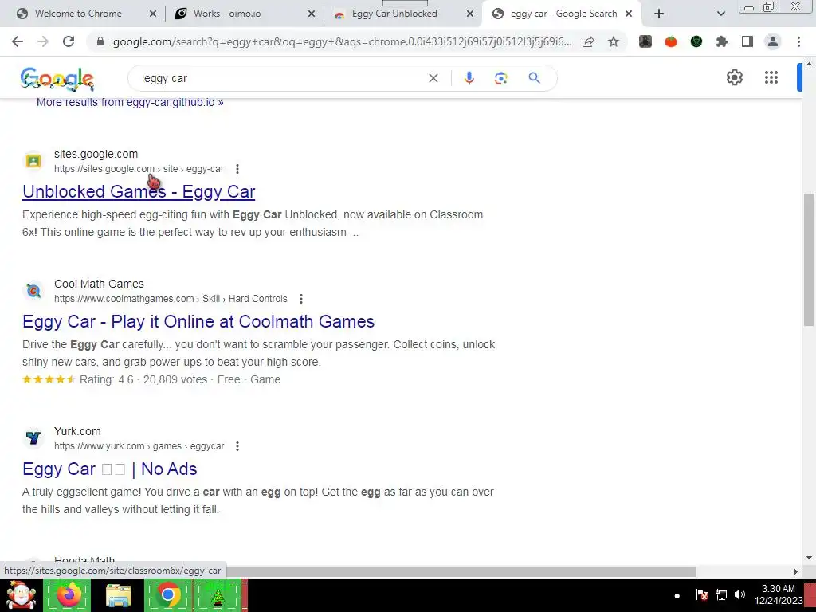Open more options for Cool Math Games result
The image size is (816, 612).
[x=300, y=299]
